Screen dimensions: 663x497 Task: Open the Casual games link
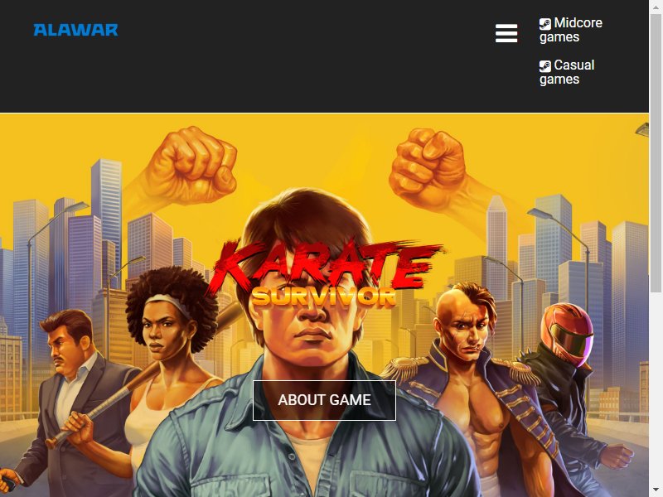click(567, 72)
